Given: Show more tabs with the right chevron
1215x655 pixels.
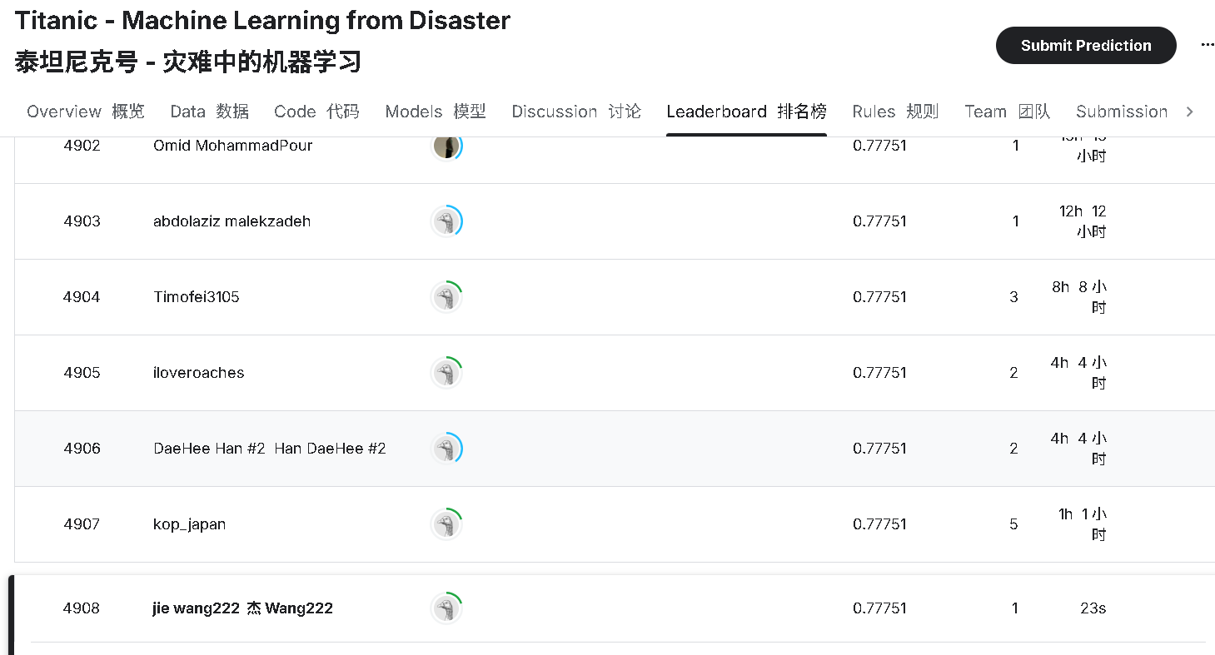Looking at the screenshot, I should coord(1189,112).
